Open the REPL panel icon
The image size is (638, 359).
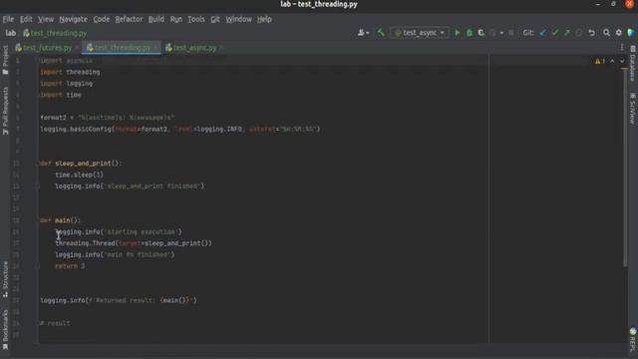633,339
